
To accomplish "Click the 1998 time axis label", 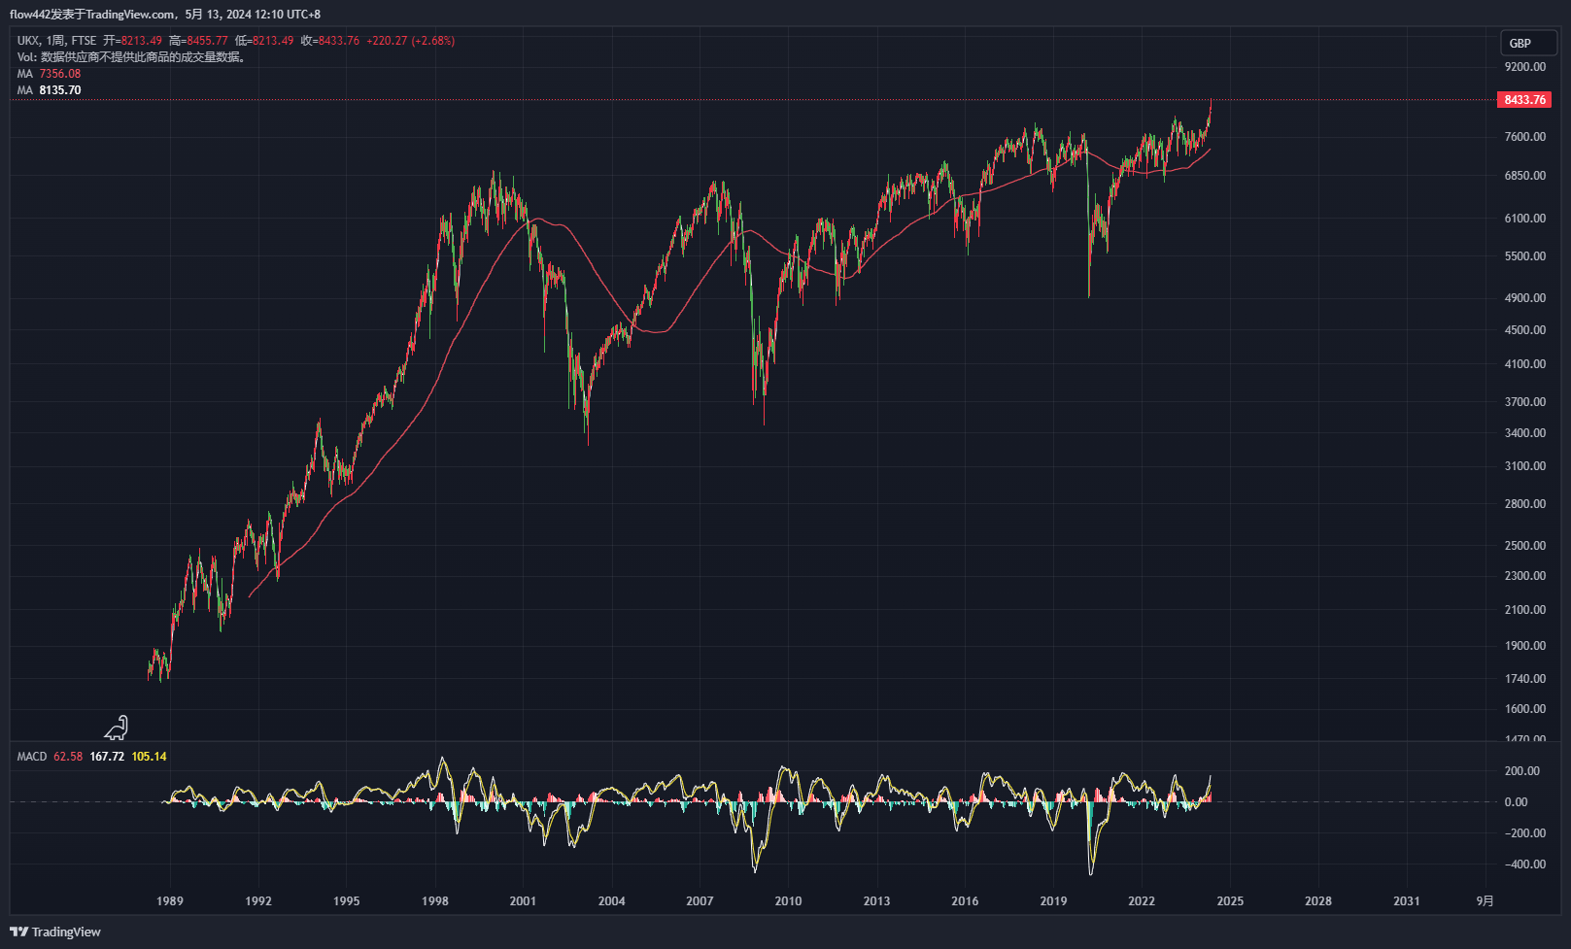I will click(x=435, y=901).
